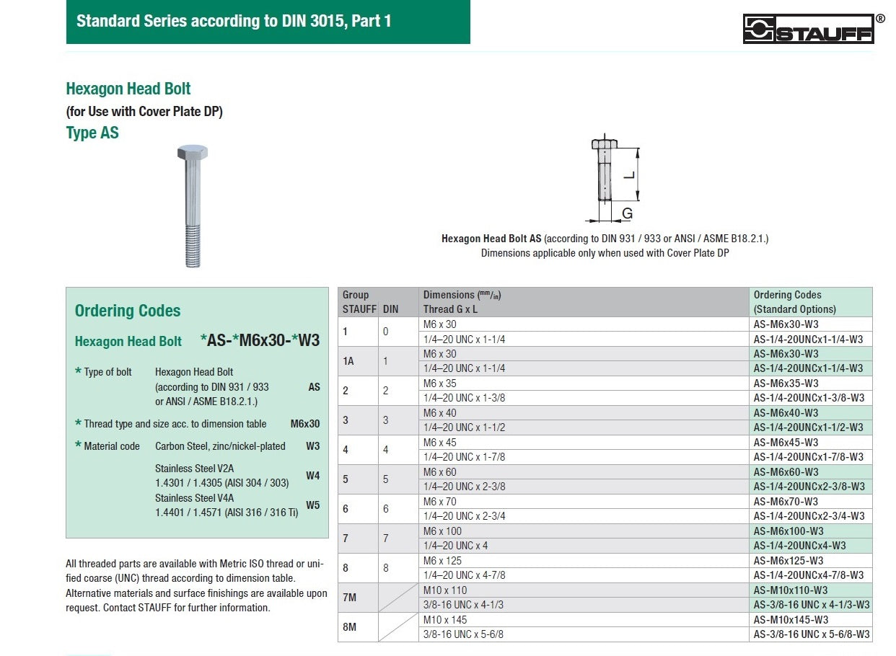Click the 3/8-16 UNC x 4-1/3 dimension cell
Screen dimensions: 896x656
point(463,605)
